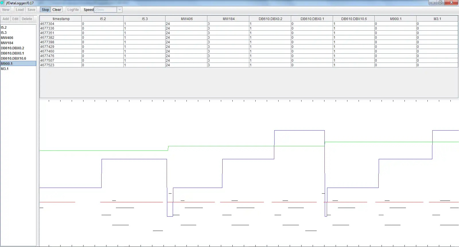Viewport: 459px width, 247px height.
Task: Select DB610.DBX10.6 in the tag list
Action: 18,59
